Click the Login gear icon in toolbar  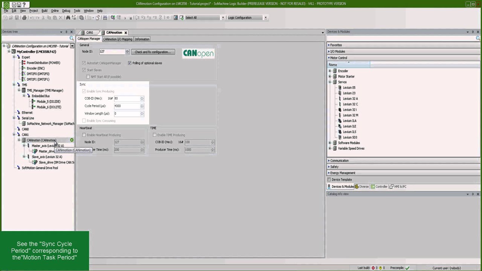pyautogui.click(x=113, y=18)
